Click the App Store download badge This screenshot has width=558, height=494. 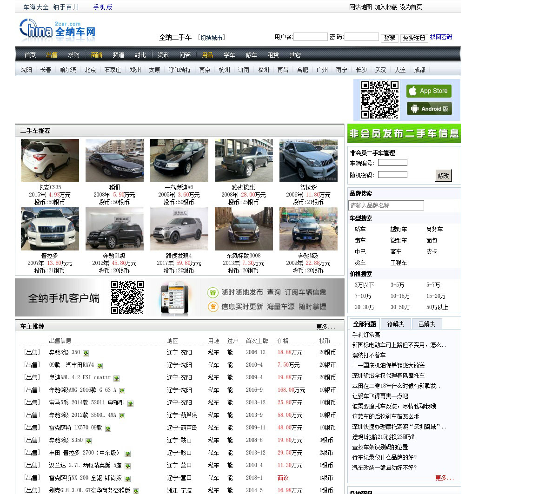pyautogui.click(x=428, y=91)
